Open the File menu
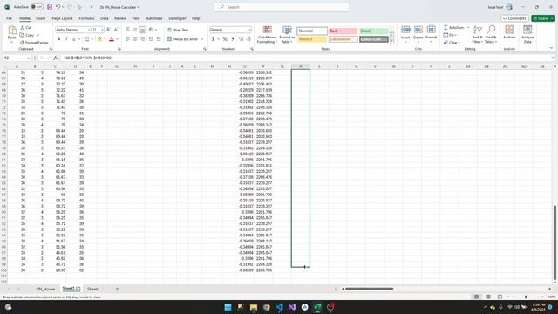Viewport: 558px width, 314px height. coord(9,18)
